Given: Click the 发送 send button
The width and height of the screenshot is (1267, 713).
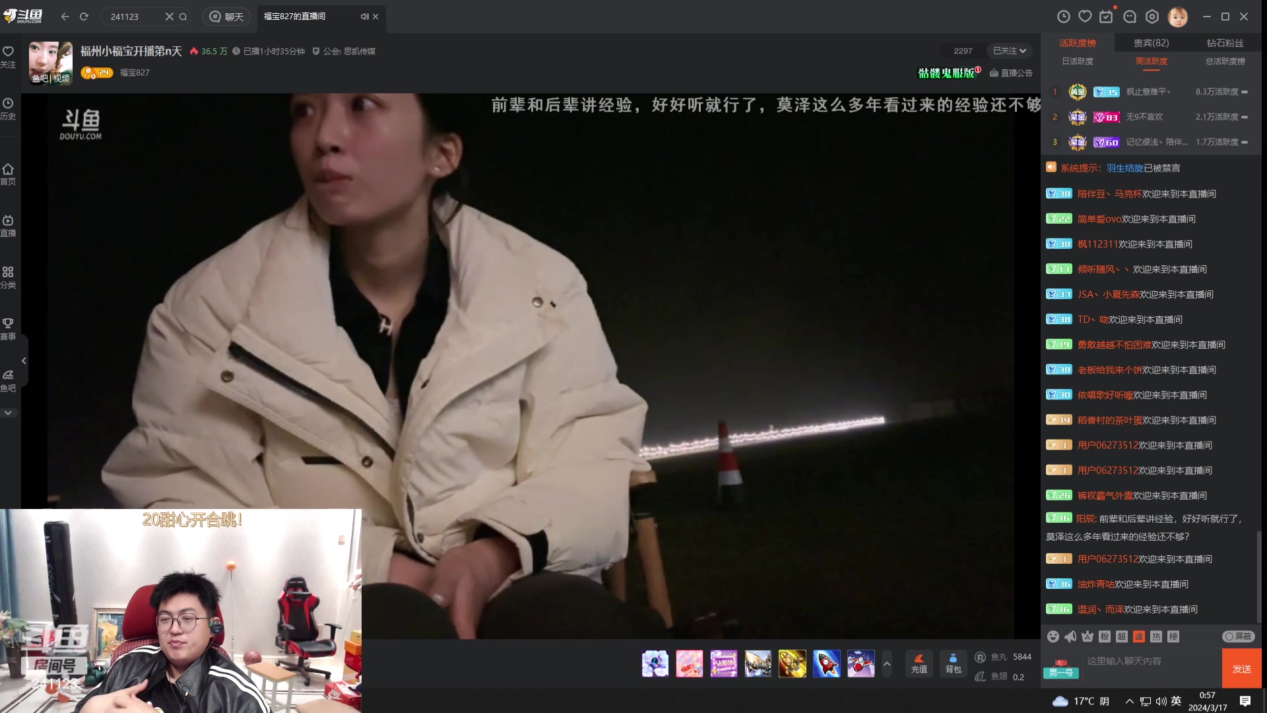Looking at the screenshot, I should click(1243, 668).
